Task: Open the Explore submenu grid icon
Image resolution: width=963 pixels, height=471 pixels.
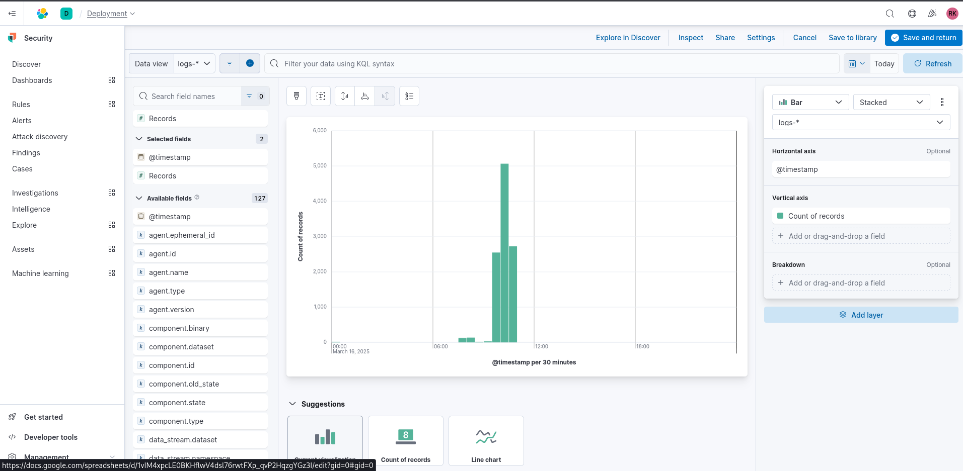Action: 112,225
